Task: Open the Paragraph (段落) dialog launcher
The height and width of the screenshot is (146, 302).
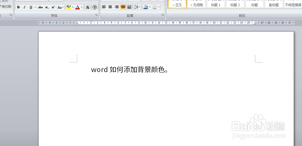Action: pos(163,15)
